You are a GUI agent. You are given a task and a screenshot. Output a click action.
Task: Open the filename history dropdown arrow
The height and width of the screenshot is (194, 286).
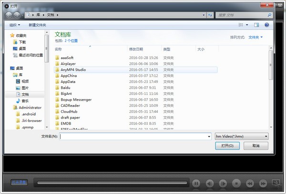[x=209, y=136]
